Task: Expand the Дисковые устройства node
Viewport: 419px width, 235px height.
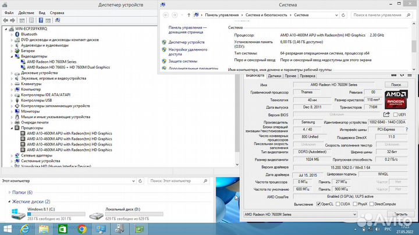Action: (12, 73)
